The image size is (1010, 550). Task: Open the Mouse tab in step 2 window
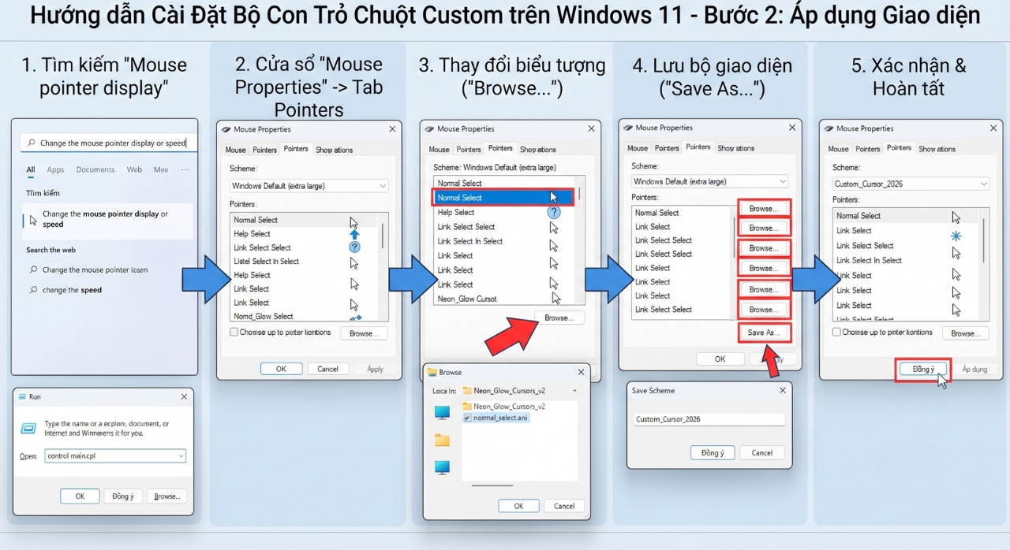tap(236, 150)
